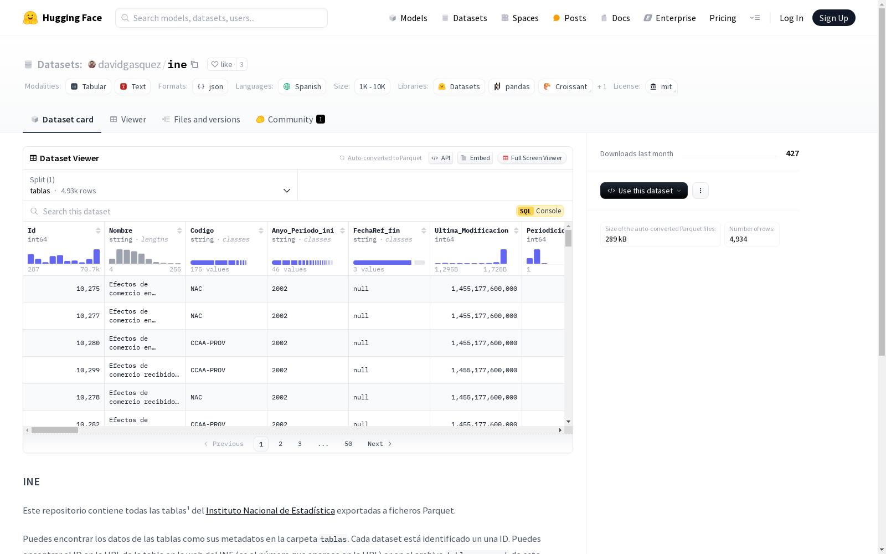Open Enterprise in top navigation

[670, 18]
